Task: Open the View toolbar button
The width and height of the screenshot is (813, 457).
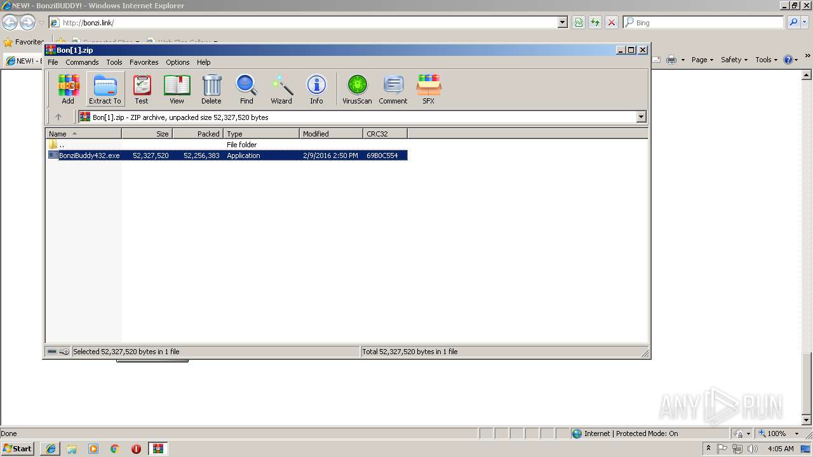Action: tap(177, 89)
